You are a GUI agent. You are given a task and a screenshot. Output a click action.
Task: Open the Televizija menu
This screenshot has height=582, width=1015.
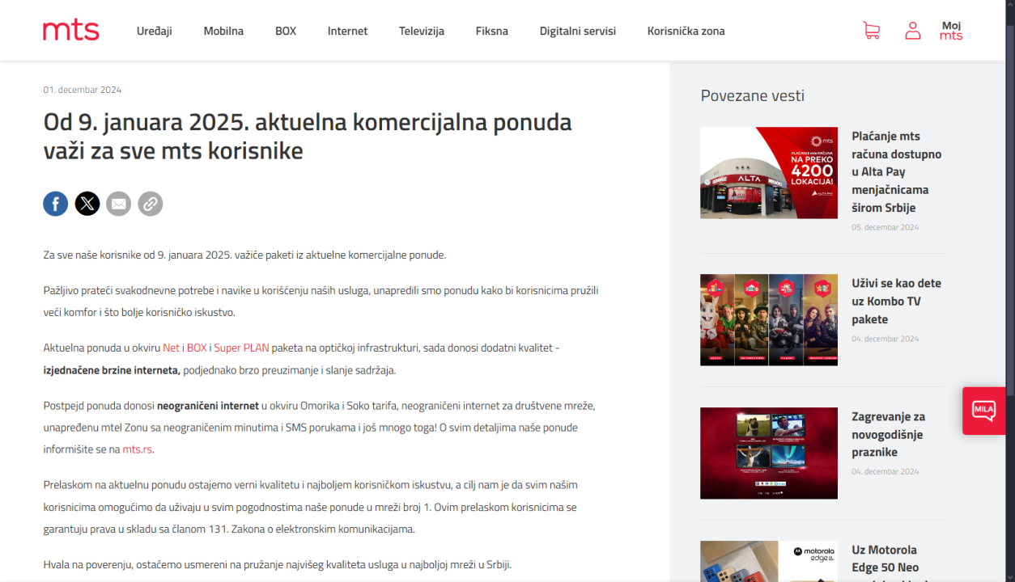click(422, 31)
